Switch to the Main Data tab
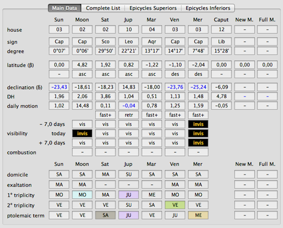This screenshot has width=283, height=228. (65, 8)
